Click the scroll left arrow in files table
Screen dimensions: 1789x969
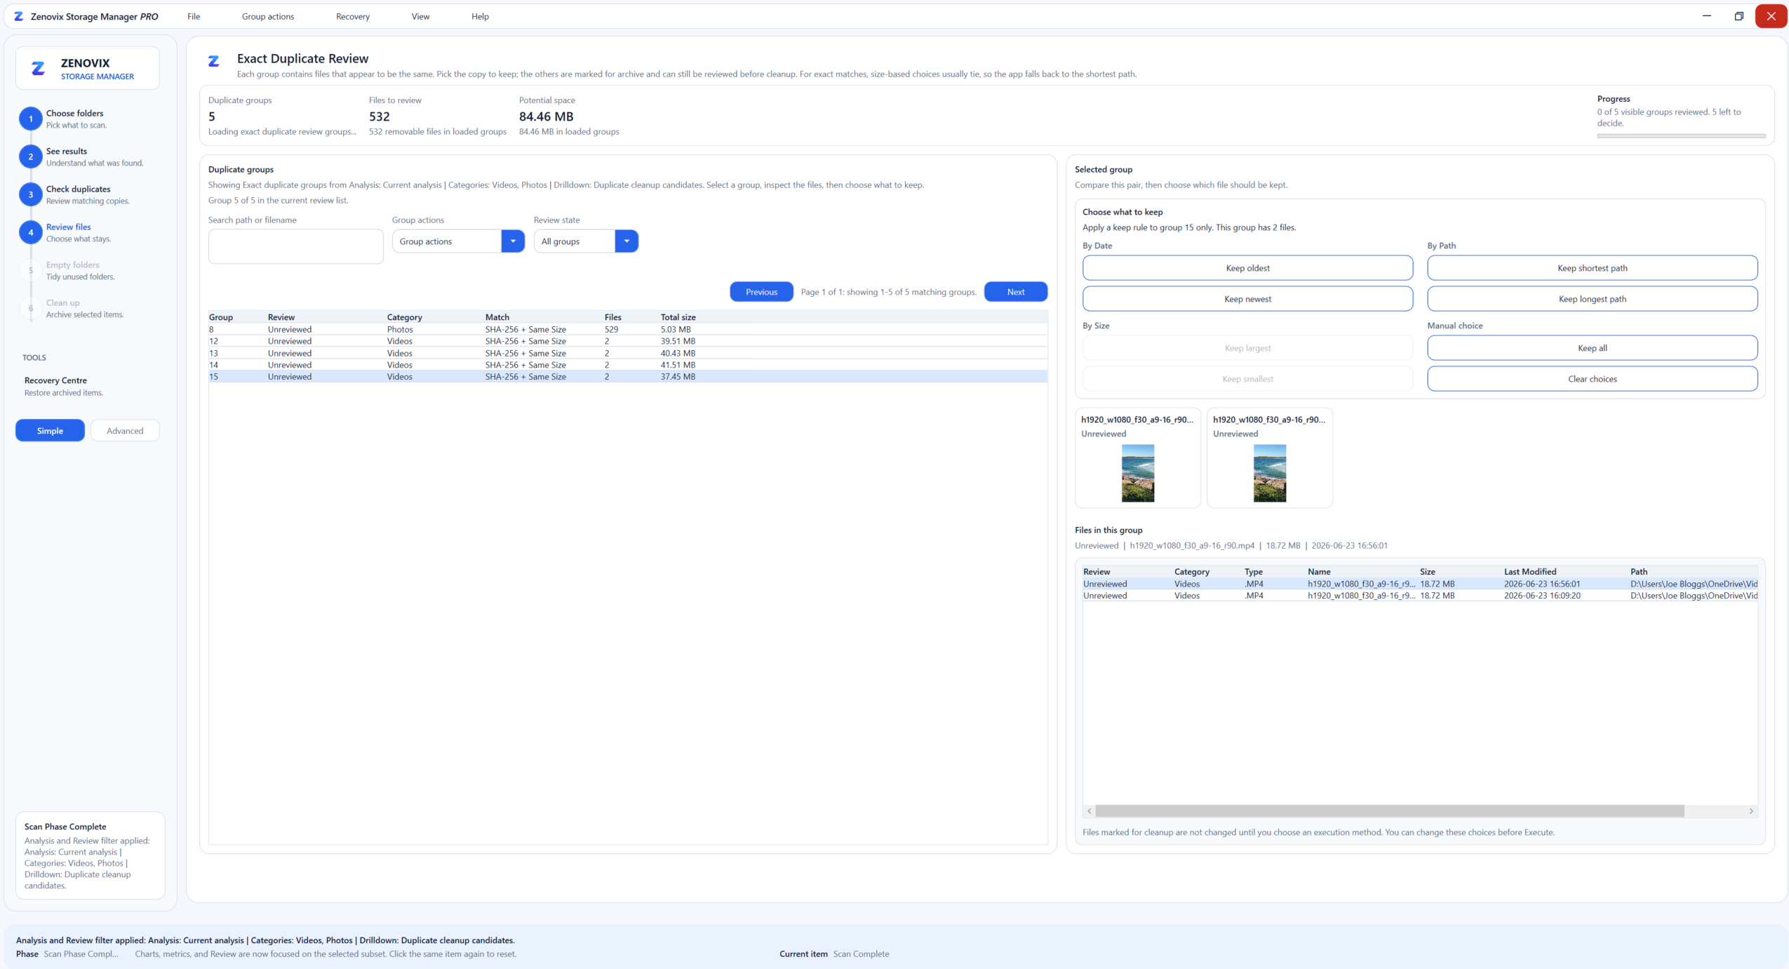point(1089,811)
